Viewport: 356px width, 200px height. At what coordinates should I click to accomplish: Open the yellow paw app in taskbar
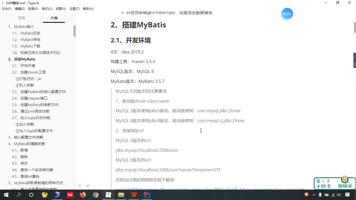[x=45, y=195]
